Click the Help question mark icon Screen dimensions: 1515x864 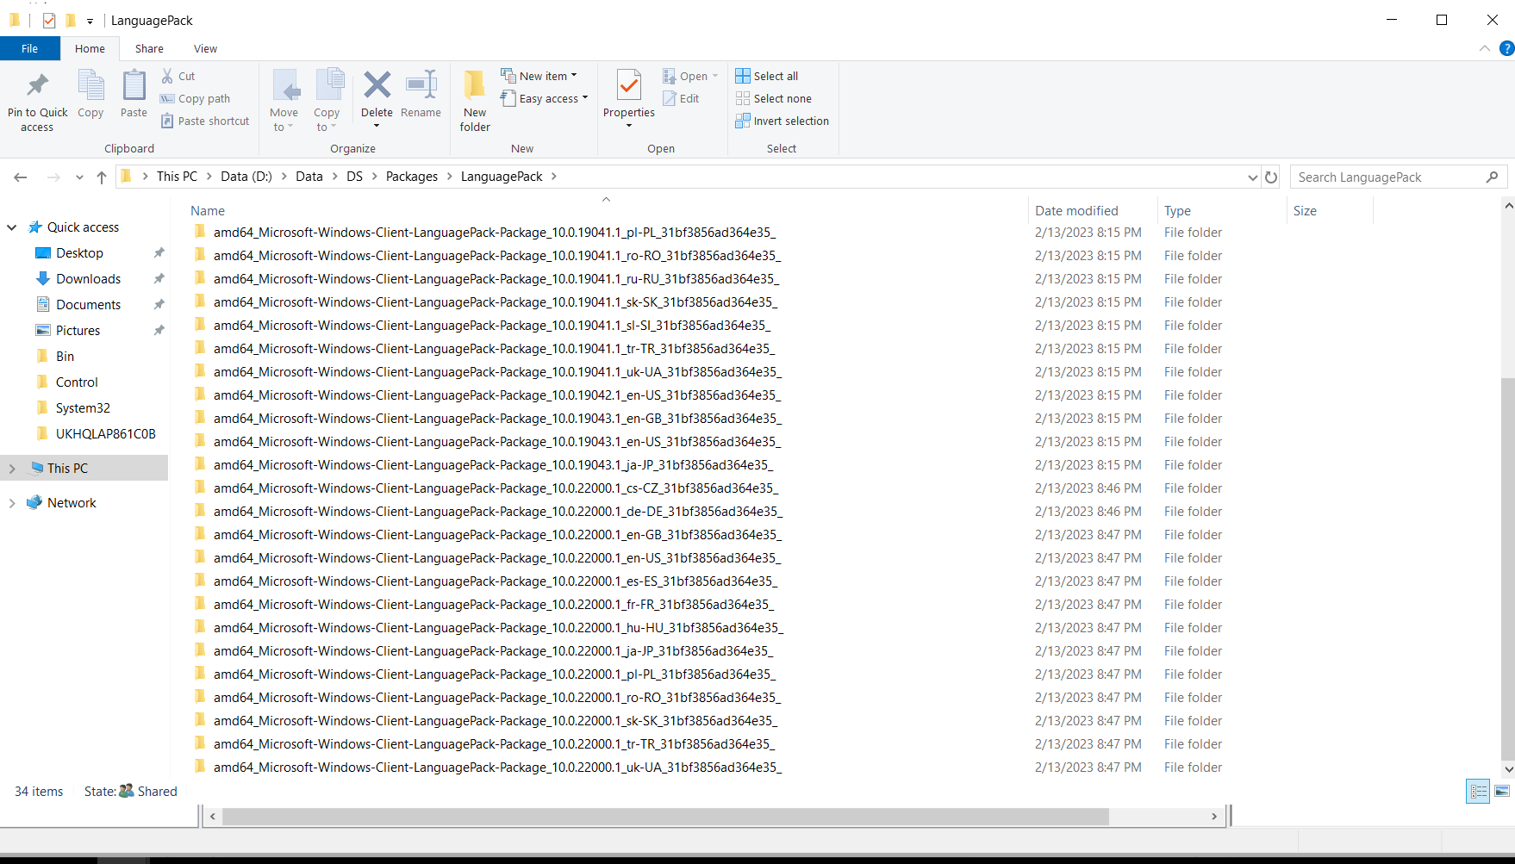pyautogui.click(x=1506, y=48)
